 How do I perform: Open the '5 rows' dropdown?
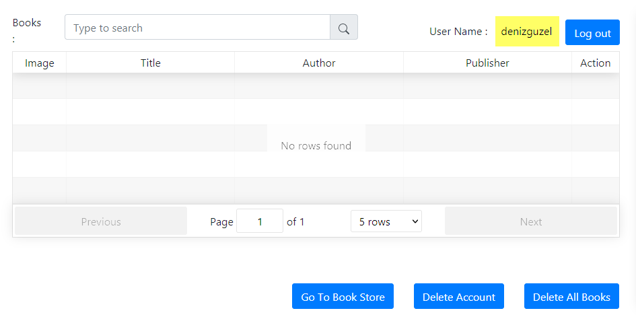[386, 221]
